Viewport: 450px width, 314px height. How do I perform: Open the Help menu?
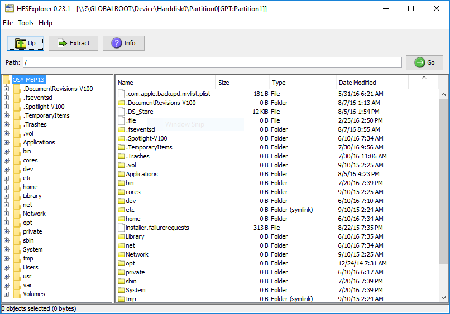pyautogui.click(x=45, y=23)
